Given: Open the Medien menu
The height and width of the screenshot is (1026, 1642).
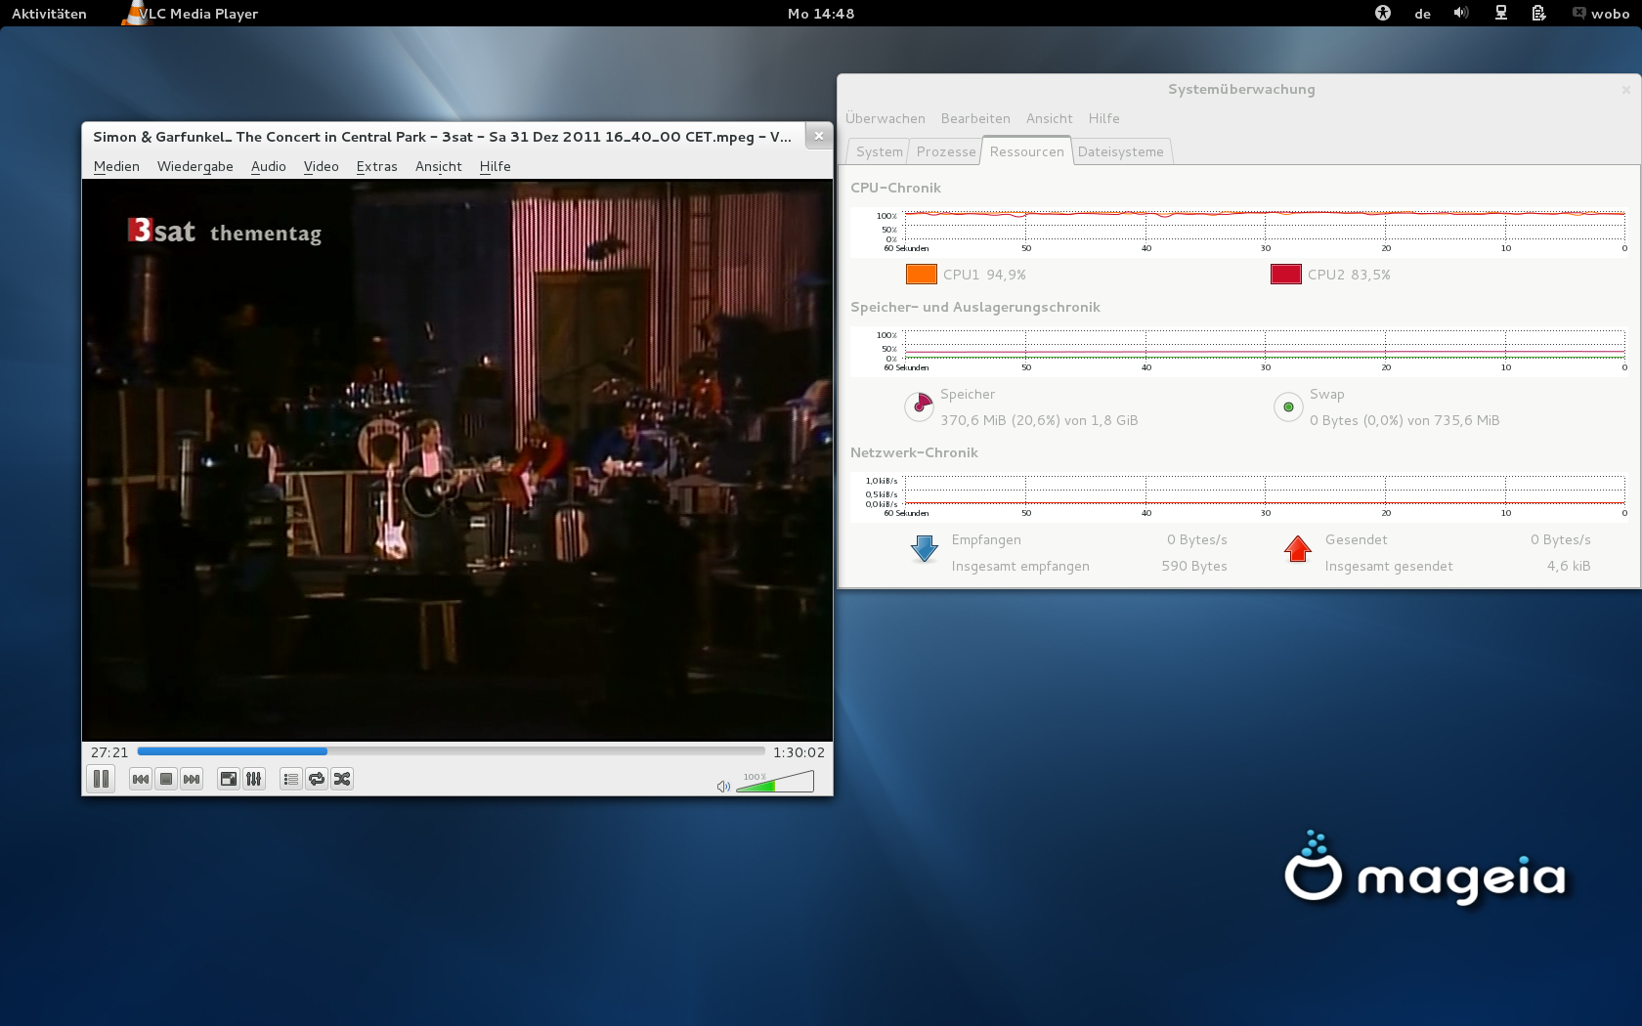Looking at the screenshot, I should tap(116, 166).
